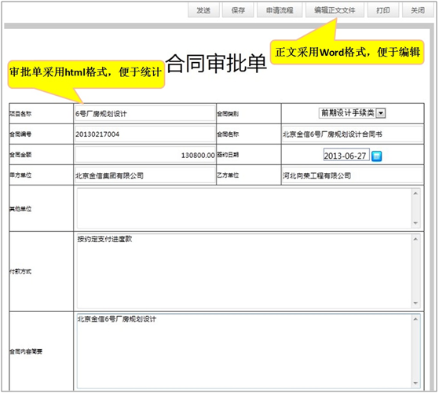
Task: Click the 项目名称 label
Action: coord(20,113)
